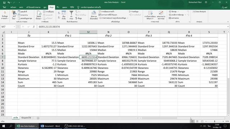Open the Ungroup dropdown in Outline group

(x=185, y=15)
